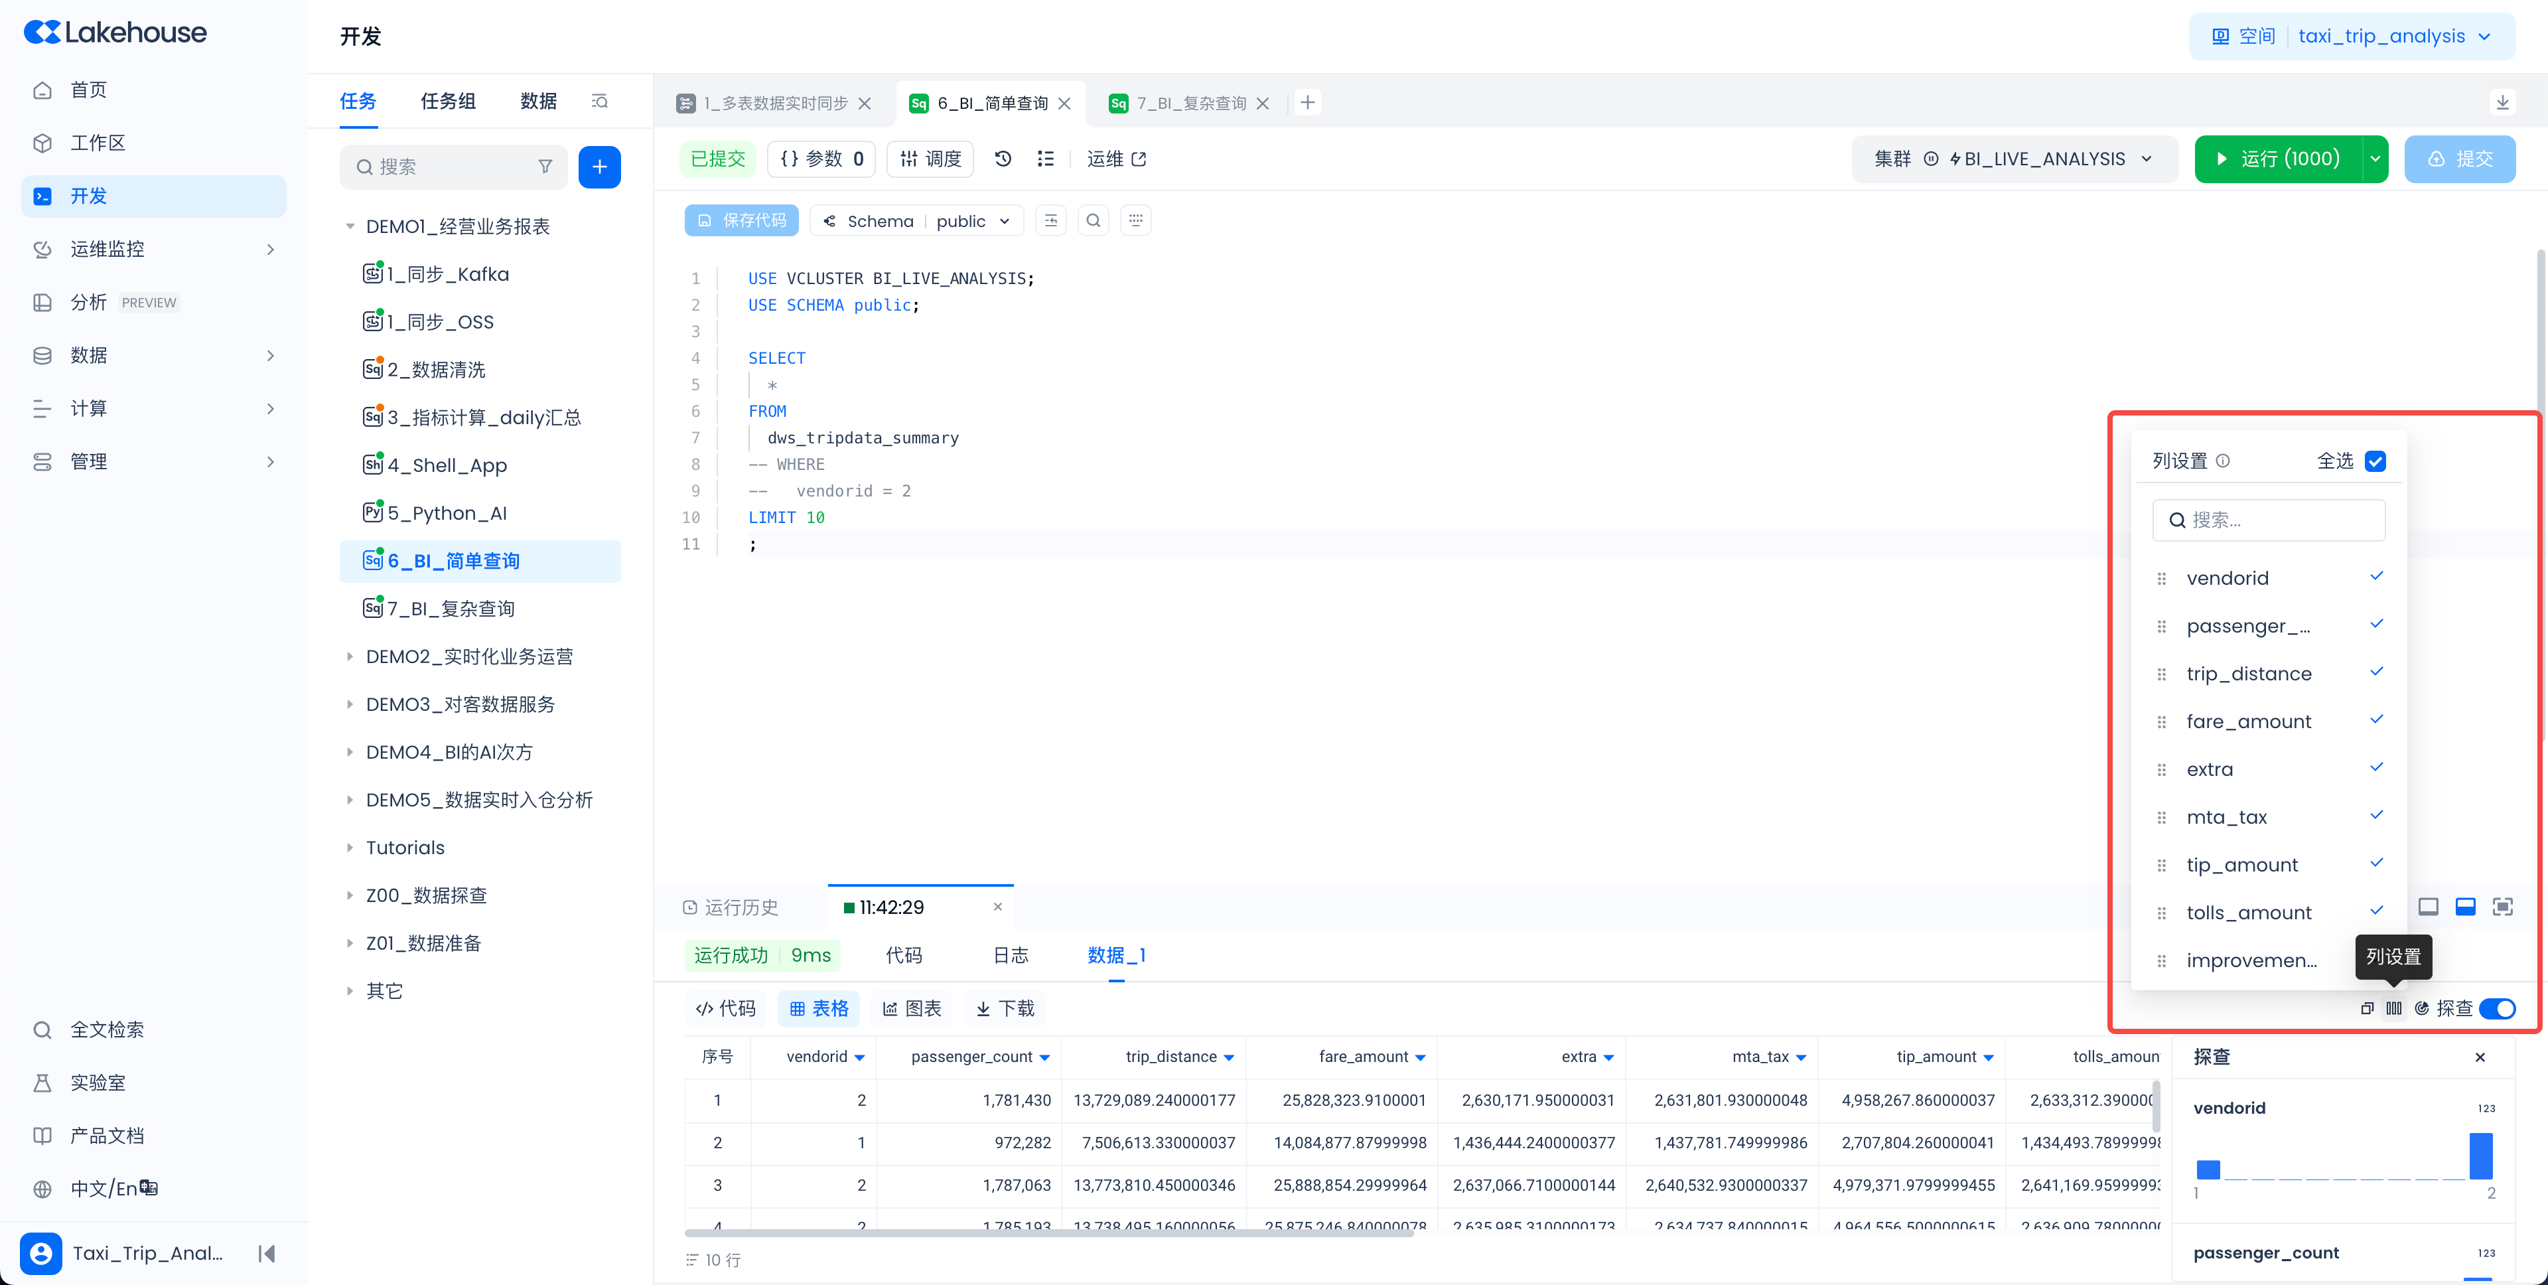Switch to the 日志 result tab

point(1010,954)
